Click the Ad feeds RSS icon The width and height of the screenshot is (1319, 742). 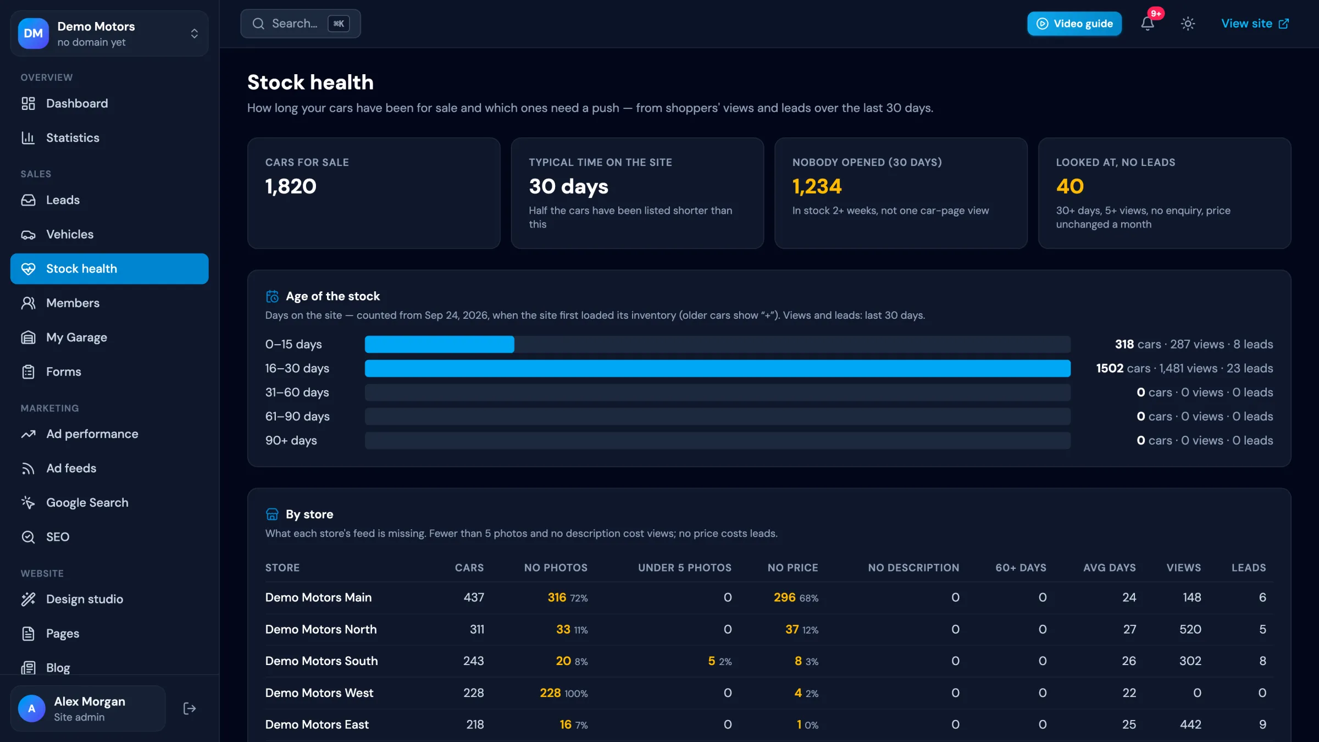pos(28,468)
